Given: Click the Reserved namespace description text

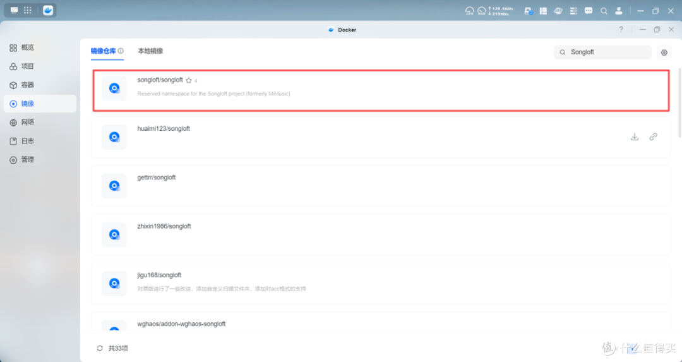Looking at the screenshot, I should 213,94.
